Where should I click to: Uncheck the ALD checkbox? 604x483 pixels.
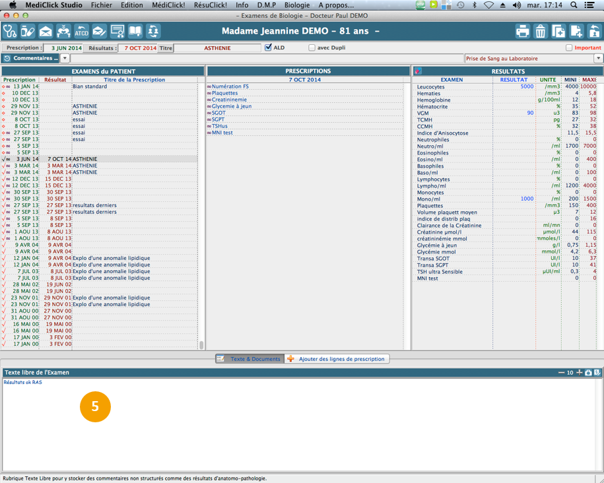[268, 48]
